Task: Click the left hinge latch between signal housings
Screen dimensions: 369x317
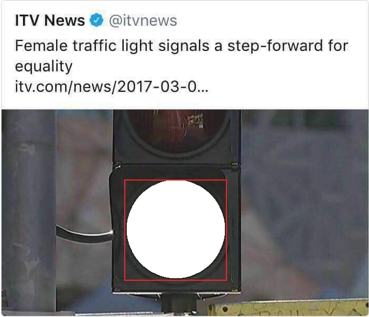Action: pos(117,166)
